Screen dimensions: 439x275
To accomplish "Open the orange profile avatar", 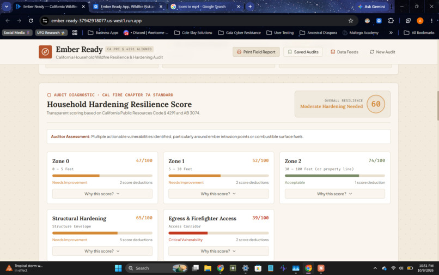I will [x=420, y=21].
